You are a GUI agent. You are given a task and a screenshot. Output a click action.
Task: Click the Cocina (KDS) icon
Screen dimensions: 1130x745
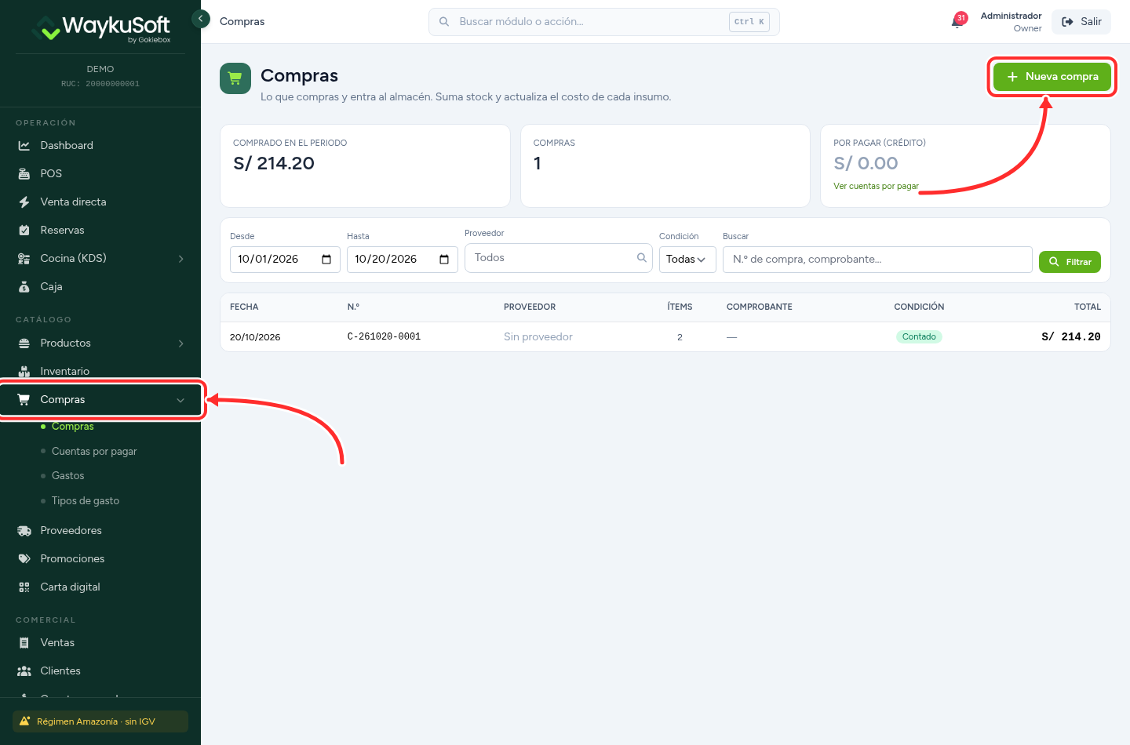(x=24, y=259)
